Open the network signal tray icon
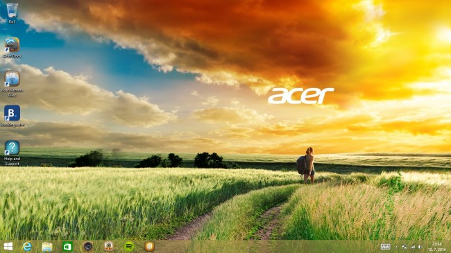Image resolution: width=451 pixels, height=253 pixels. (x=413, y=247)
